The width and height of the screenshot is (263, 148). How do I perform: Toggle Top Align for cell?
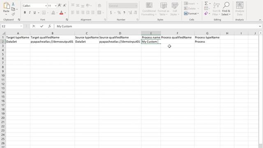pyautogui.click(x=73, y=5)
